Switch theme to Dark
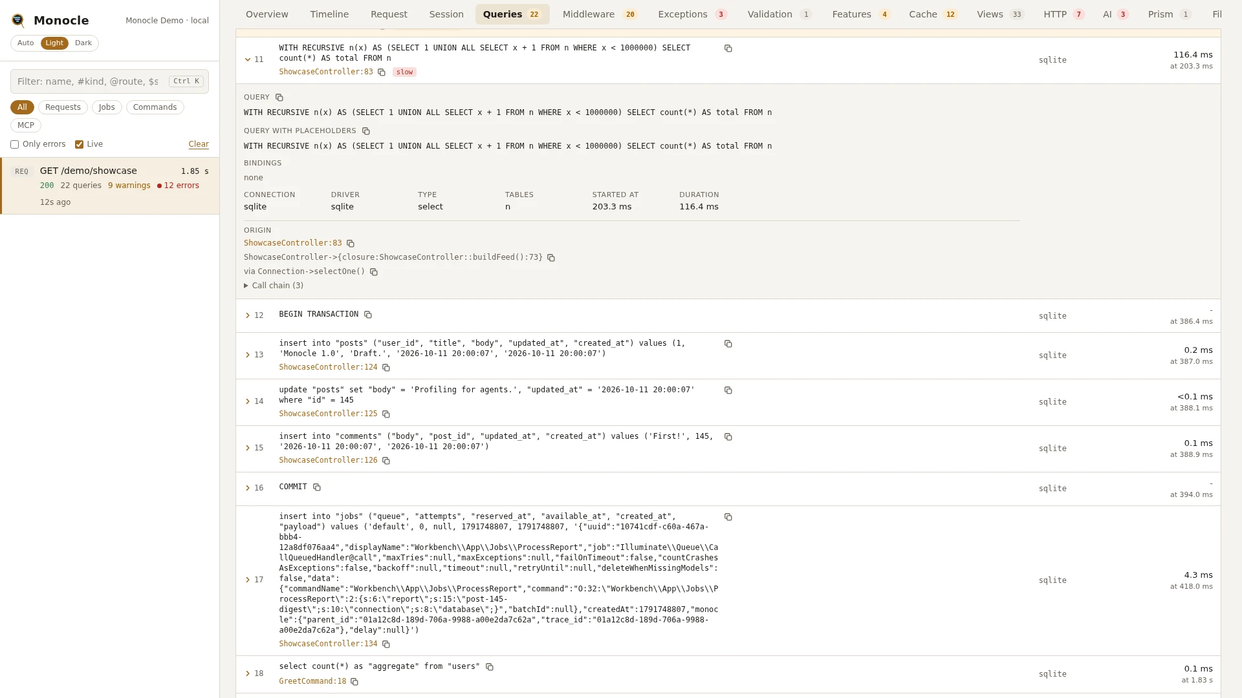This screenshot has height=698, width=1242. pos(83,43)
